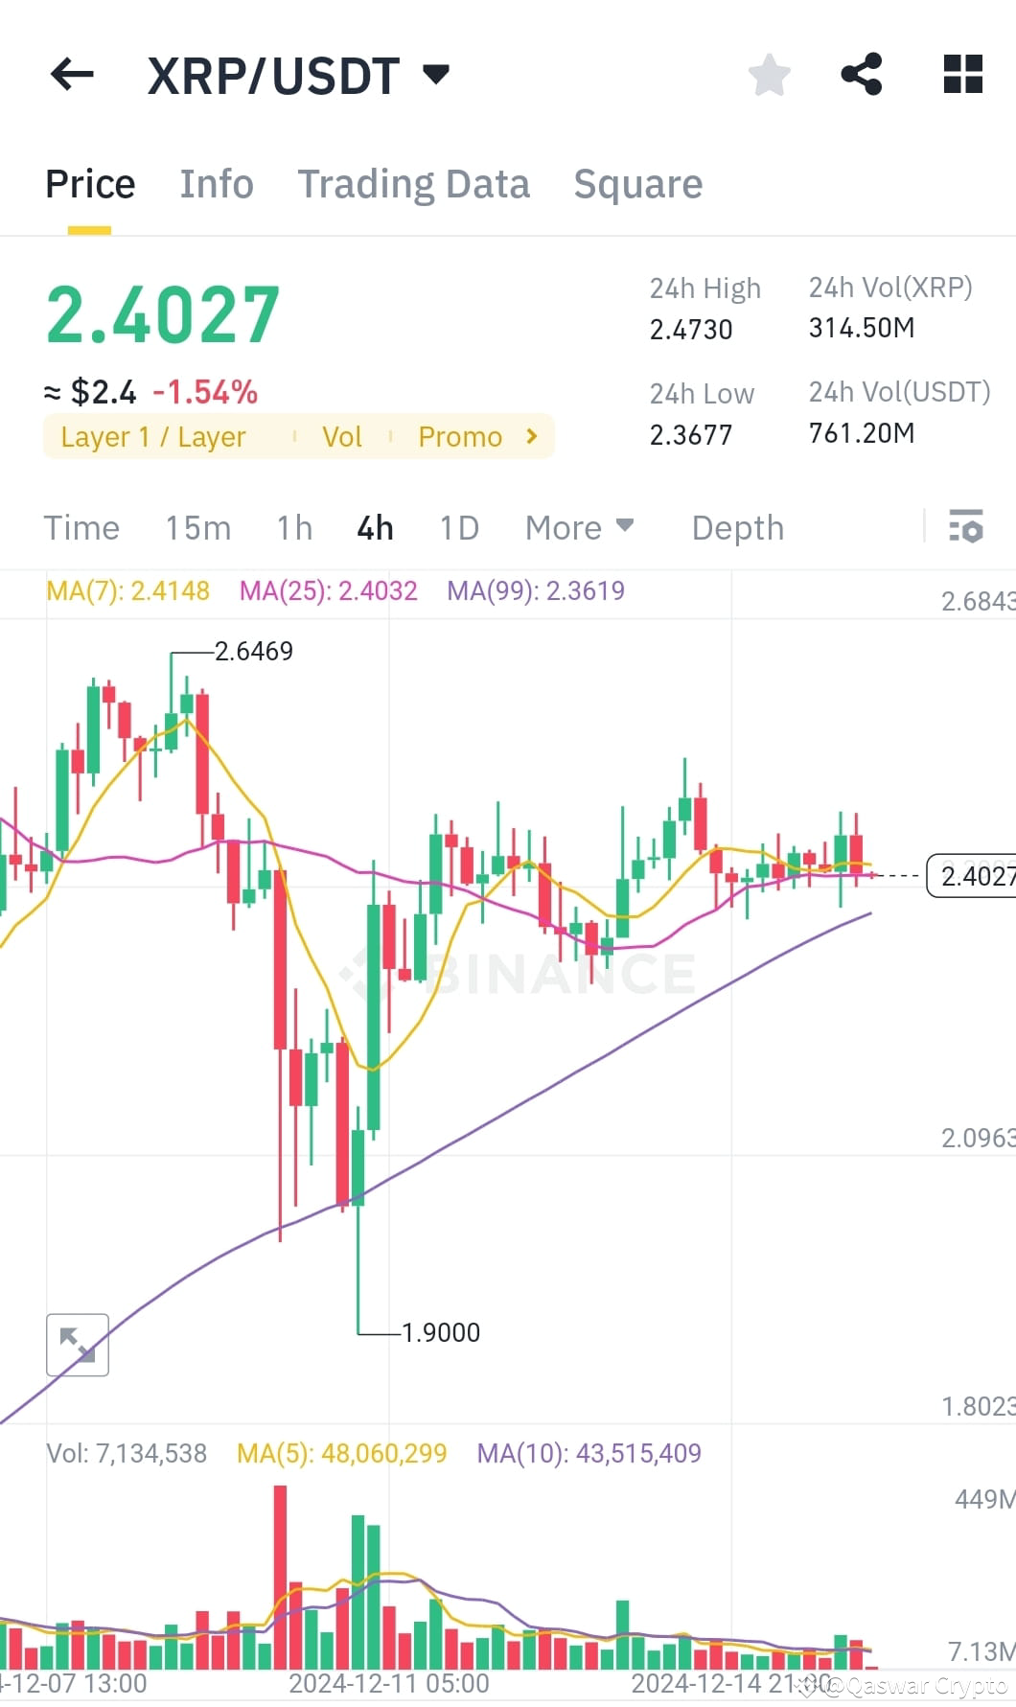Screen dimensions: 1016x1707
Task: Open the share options
Action: click(x=861, y=75)
